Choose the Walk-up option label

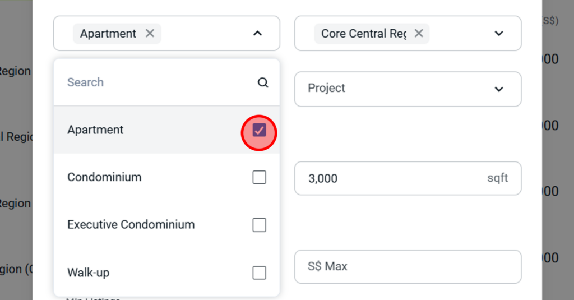click(x=88, y=273)
